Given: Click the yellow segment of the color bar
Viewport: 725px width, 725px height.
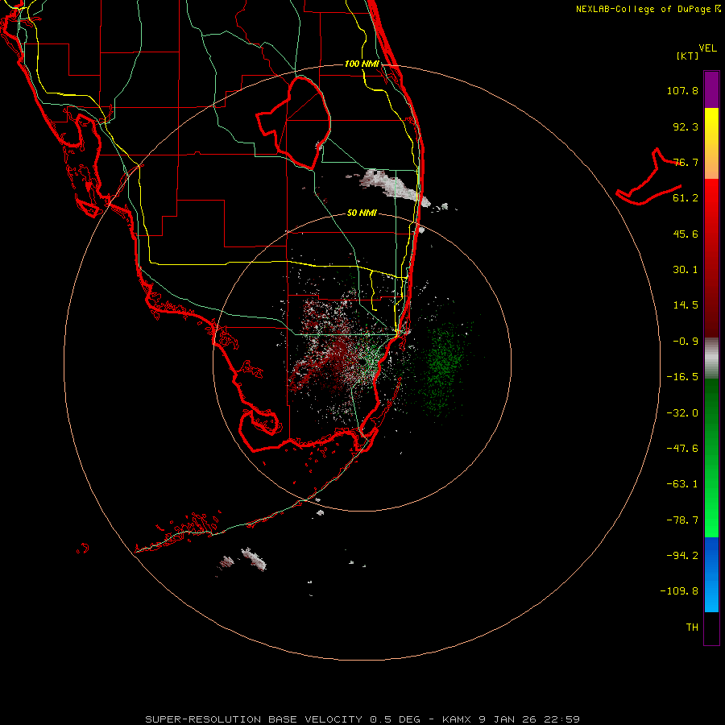Looking at the screenshot, I should (x=711, y=134).
